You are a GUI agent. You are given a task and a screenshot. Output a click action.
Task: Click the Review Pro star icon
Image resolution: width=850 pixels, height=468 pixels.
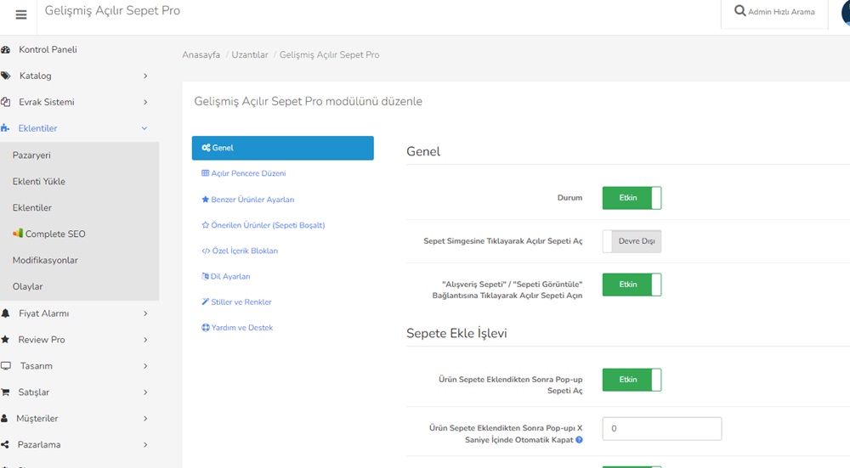tap(5, 340)
